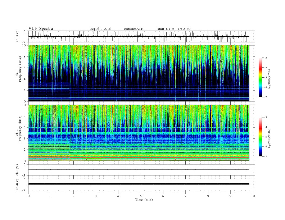Viewport: 285px width, 220px height.
Task: Click the "station=ATH" header text
Action: click(x=134, y=29)
